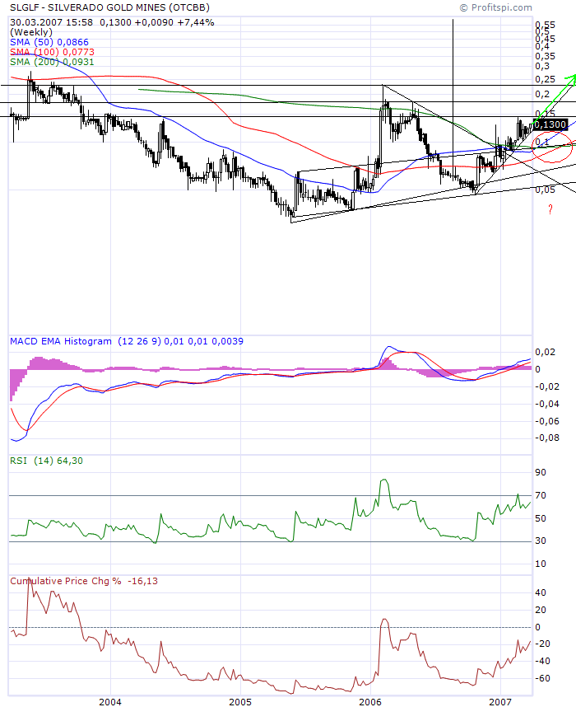576x721 pixels.
Task: Click the 0,05 value on price axis
Action: [546, 190]
